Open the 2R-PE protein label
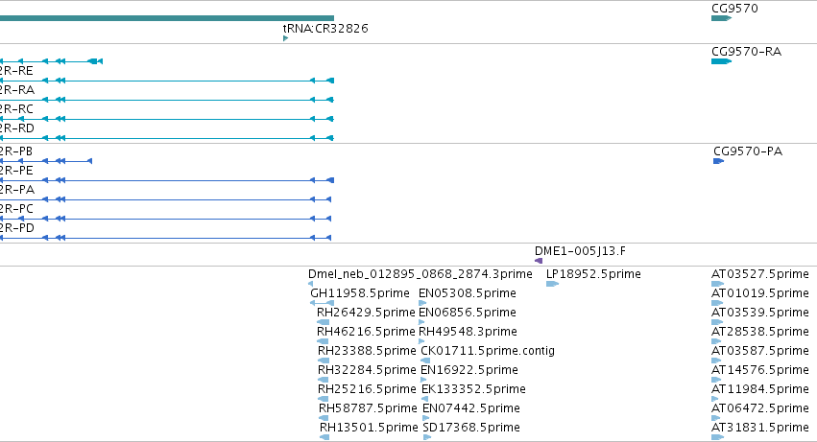 tap(16, 171)
